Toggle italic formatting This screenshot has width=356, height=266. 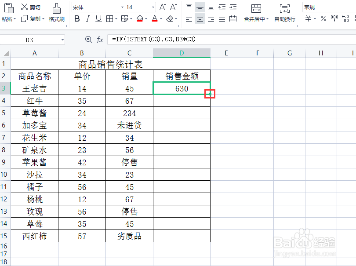[88, 19]
